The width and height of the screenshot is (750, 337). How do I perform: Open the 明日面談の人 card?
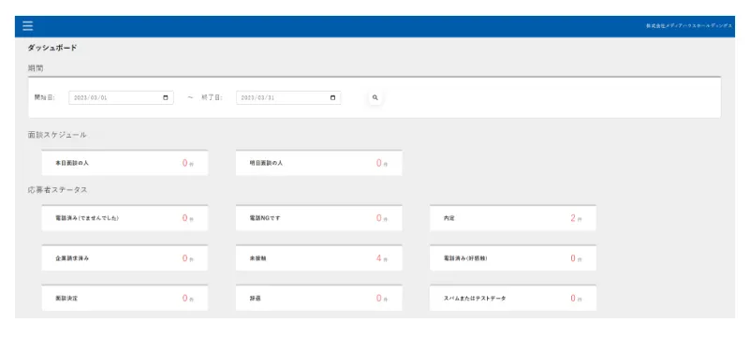coord(319,163)
